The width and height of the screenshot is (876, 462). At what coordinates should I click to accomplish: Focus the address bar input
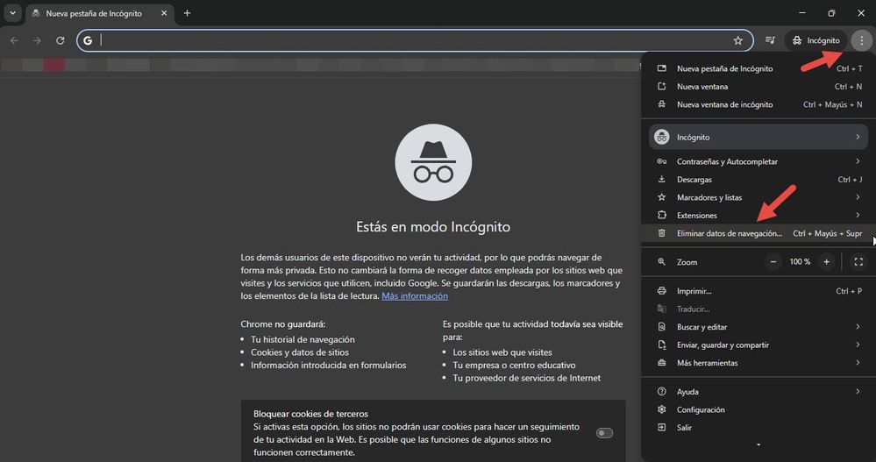point(413,40)
